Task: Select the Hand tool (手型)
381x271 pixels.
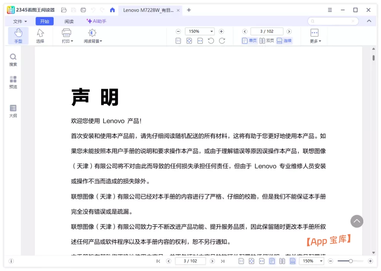Action: coord(17,35)
